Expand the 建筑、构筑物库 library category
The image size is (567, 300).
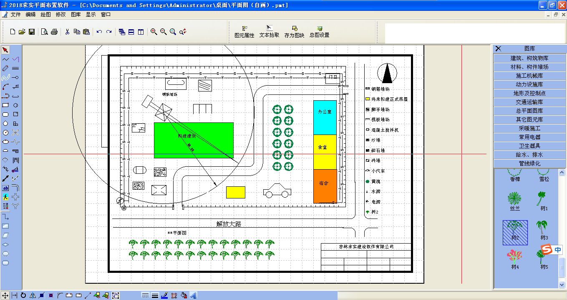pyautogui.click(x=529, y=58)
